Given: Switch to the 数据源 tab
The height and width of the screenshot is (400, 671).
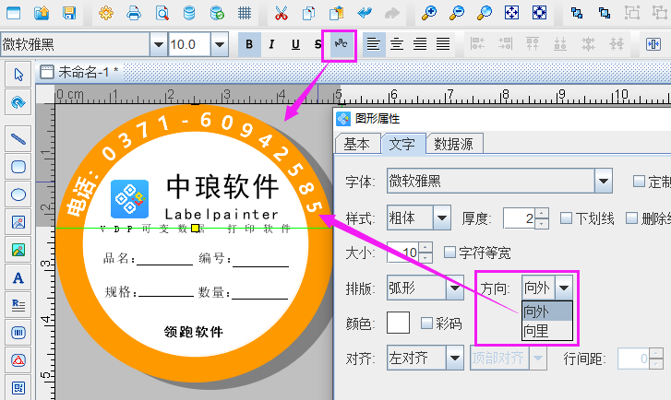Looking at the screenshot, I should point(454,144).
